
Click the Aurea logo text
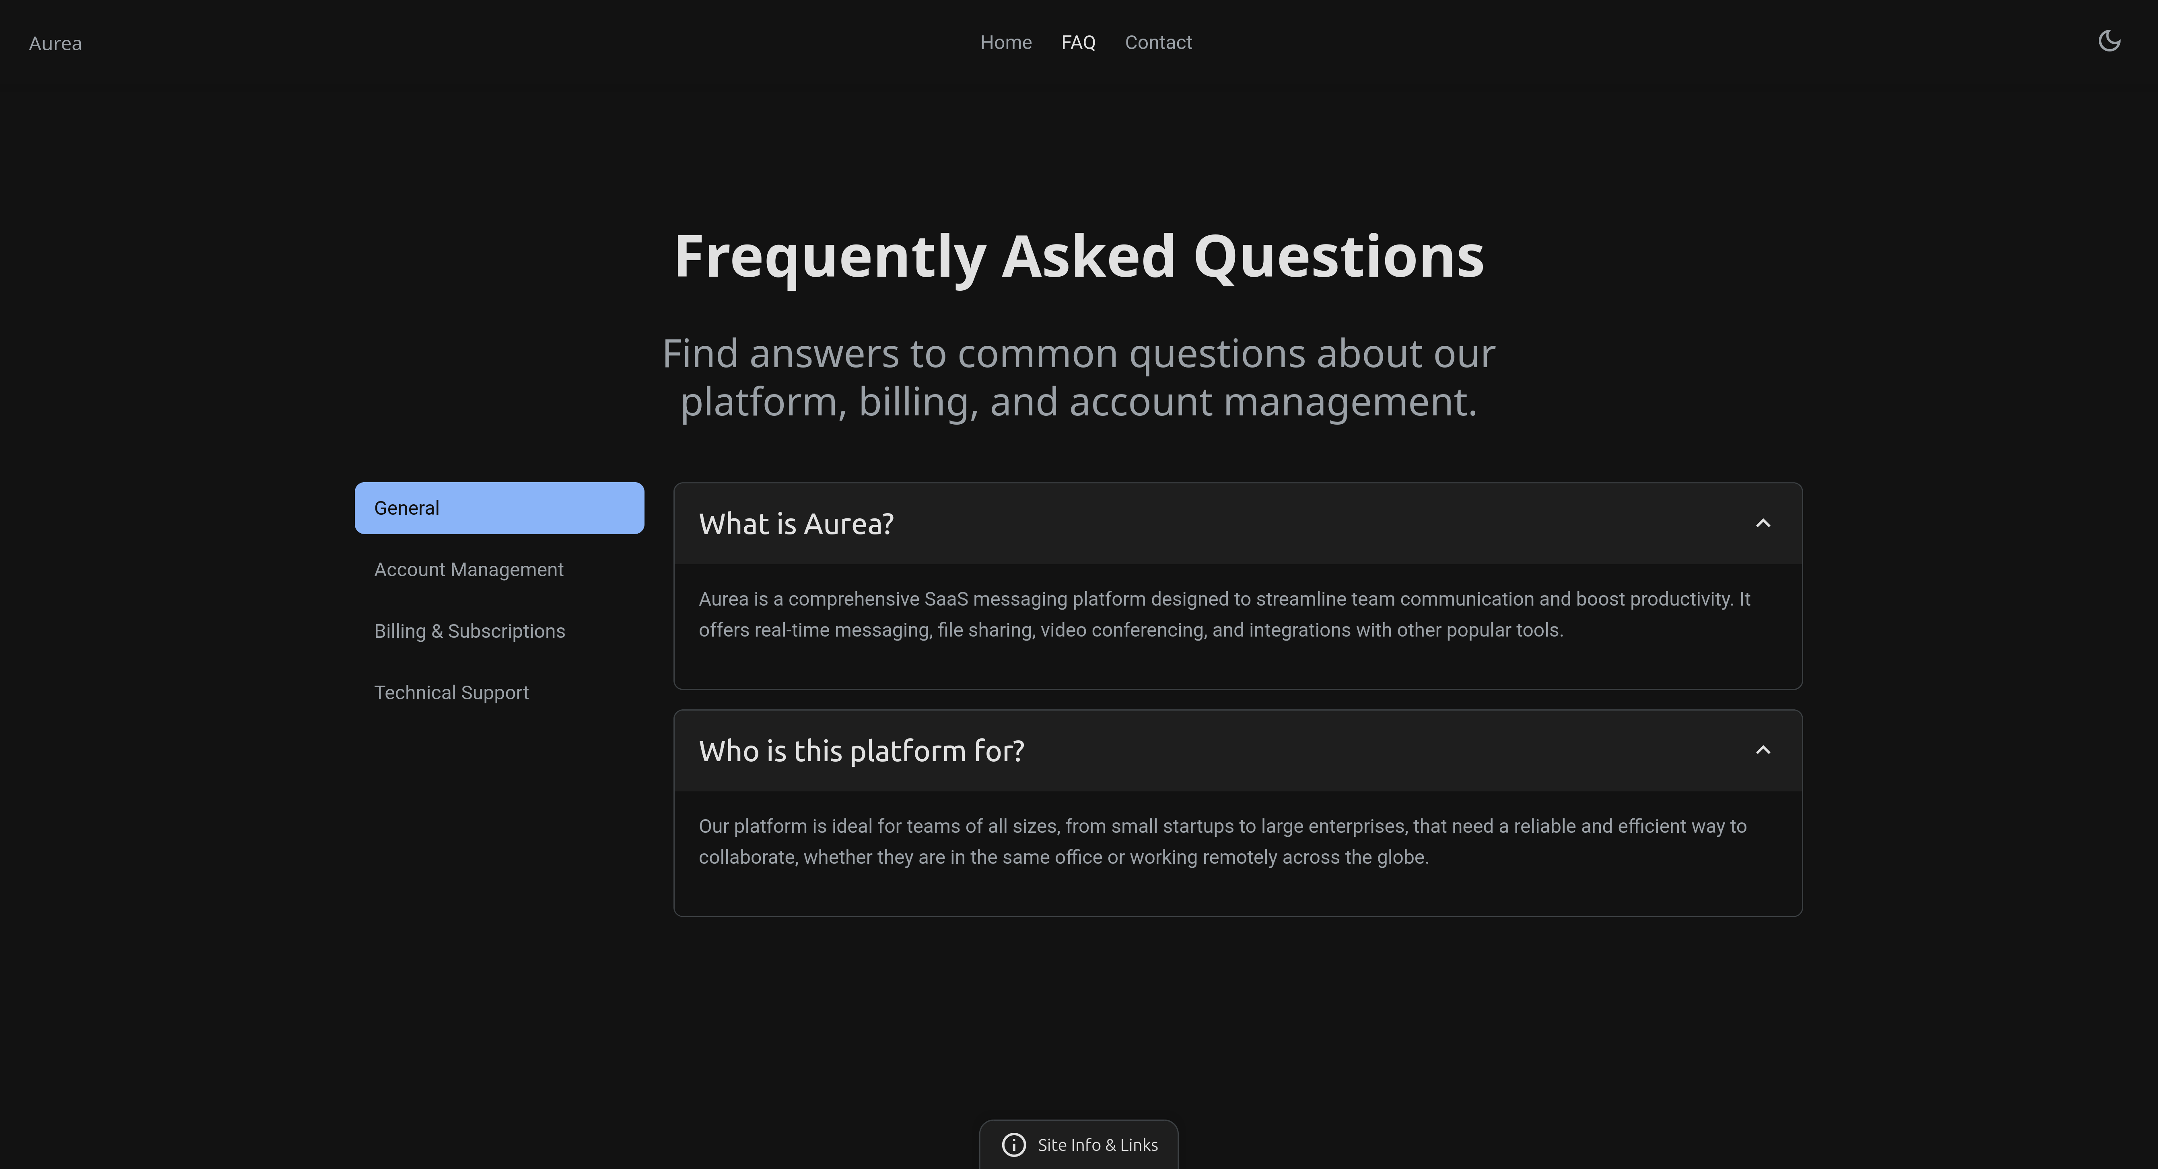tap(55, 43)
